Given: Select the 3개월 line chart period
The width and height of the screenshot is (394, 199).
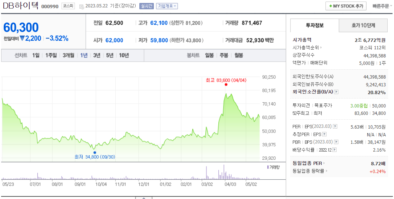Looking at the screenshot, I should [x=68, y=55].
